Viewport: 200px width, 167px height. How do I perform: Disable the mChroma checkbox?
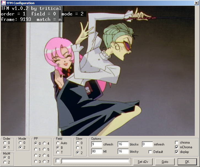pyautogui.click(x=177, y=147)
